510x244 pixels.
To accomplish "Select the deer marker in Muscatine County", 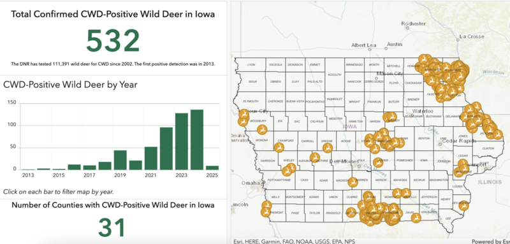I will [x=459, y=172].
